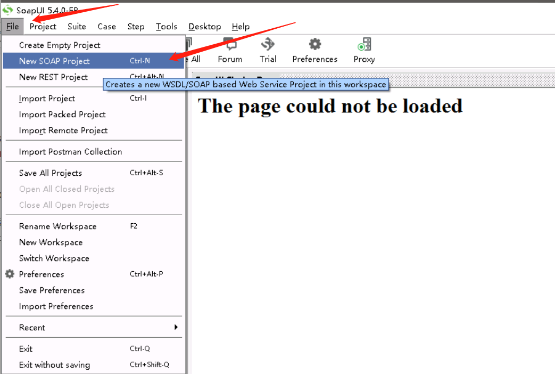Choose Save All Projects
The image size is (555, 374).
94,173
